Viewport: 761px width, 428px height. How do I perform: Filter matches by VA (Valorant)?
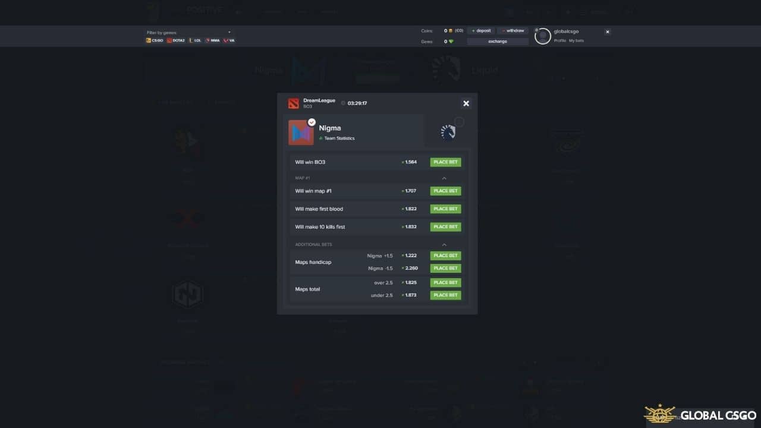coord(229,40)
